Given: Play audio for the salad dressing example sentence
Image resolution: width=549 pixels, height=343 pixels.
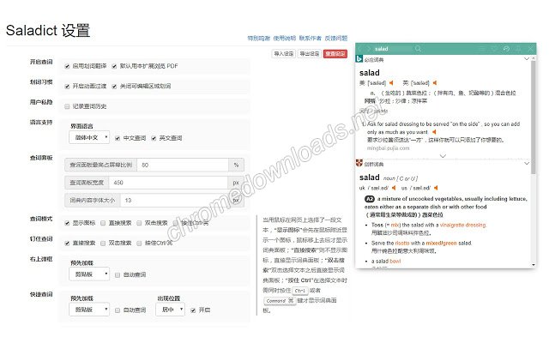Looking at the screenshot, I should coord(434,132).
